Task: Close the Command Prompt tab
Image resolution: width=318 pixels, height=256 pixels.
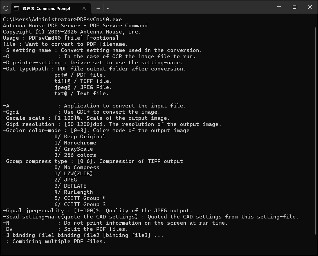Action: pos(84,8)
